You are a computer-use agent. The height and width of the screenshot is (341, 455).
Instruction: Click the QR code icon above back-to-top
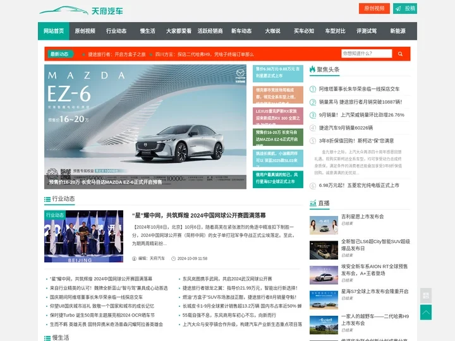(x=426, y=296)
